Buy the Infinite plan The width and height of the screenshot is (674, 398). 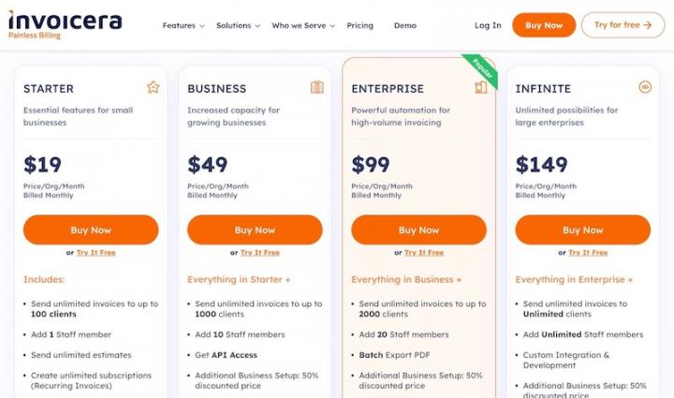(582, 229)
